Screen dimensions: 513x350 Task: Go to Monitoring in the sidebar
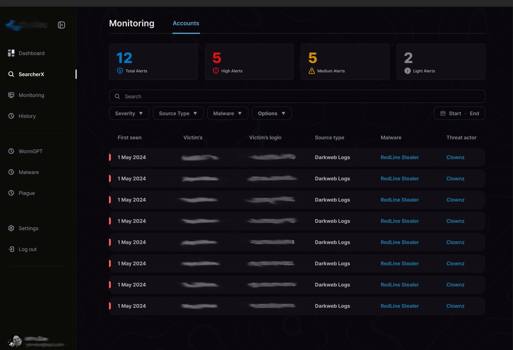pos(31,95)
